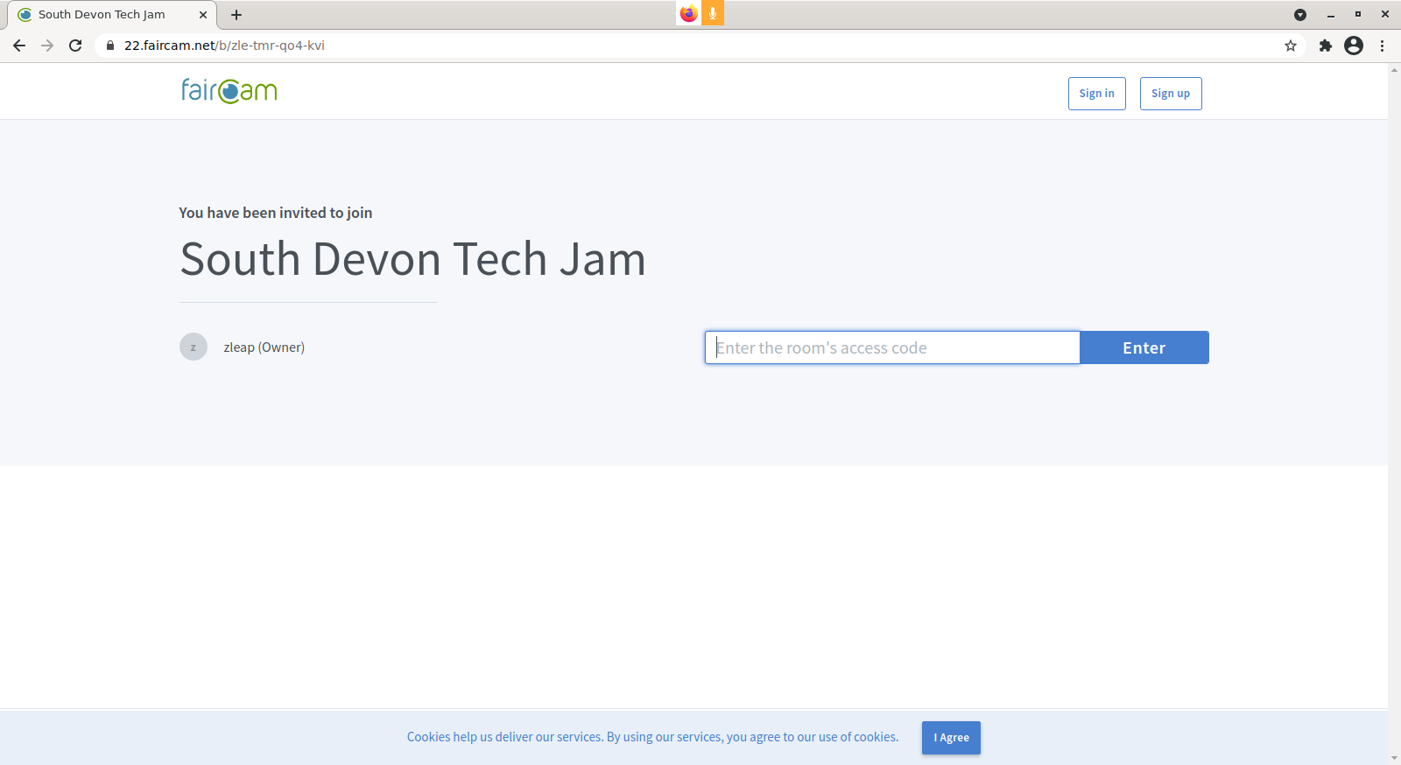The width and height of the screenshot is (1401, 765).
Task: Click the scrollbar down arrow
Action: (x=1394, y=758)
